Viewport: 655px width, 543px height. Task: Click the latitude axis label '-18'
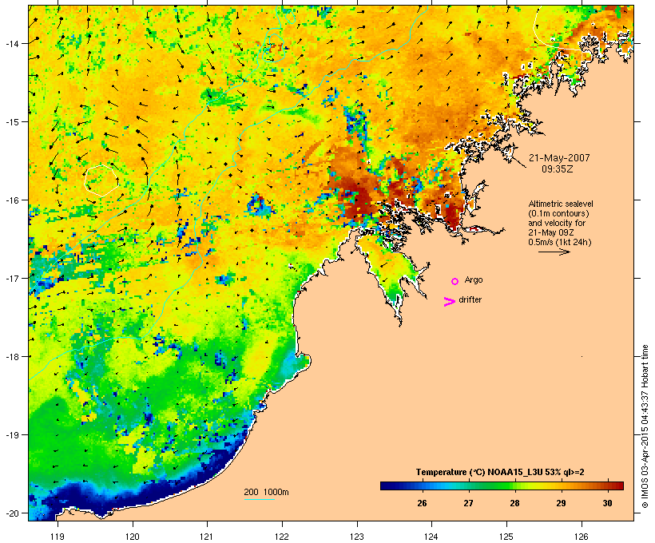pos(11,357)
